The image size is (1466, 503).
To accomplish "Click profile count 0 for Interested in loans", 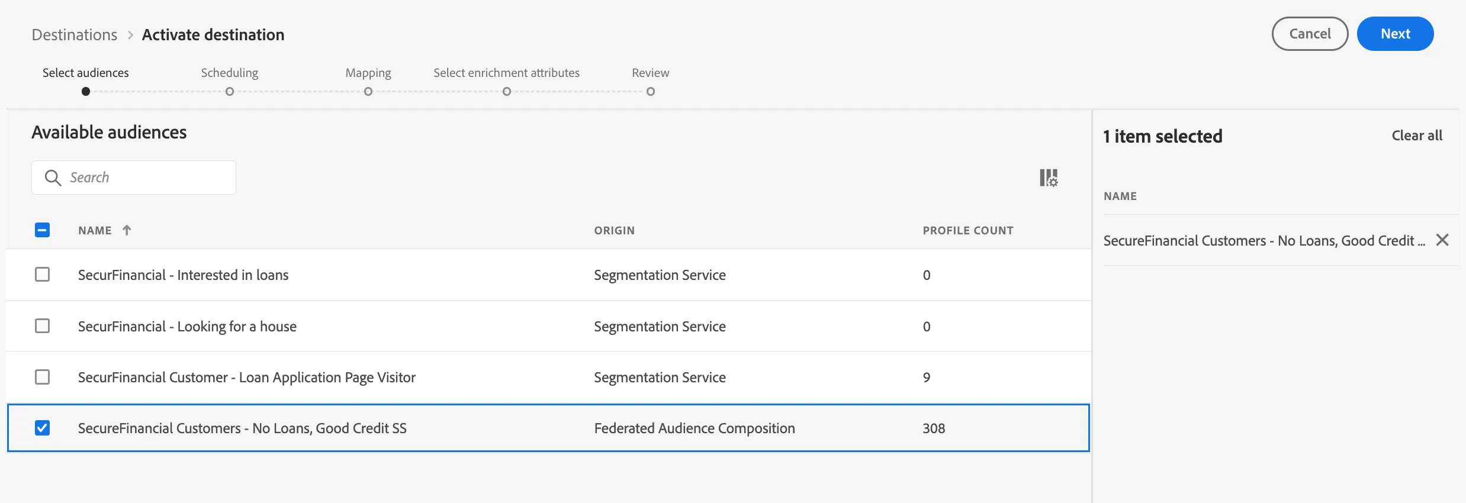I will pyautogui.click(x=927, y=275).
